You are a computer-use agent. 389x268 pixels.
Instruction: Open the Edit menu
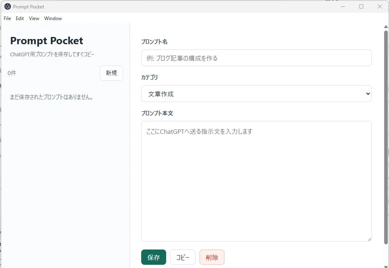pyautogui.click(x=20, y=18)
